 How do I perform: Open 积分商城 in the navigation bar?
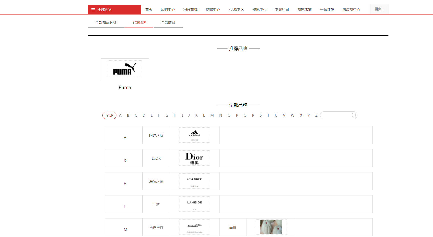point(190,10)
